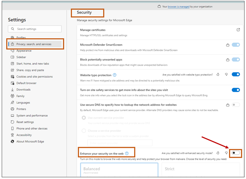246x179 pixels.
Task: Click the search magnifier icon in Settings
Action: pos(13,29)
